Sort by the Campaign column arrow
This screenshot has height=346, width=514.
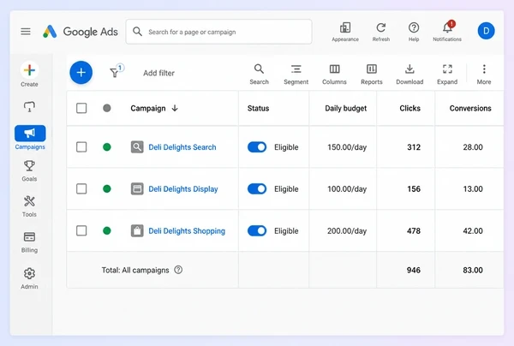point(175,108)
